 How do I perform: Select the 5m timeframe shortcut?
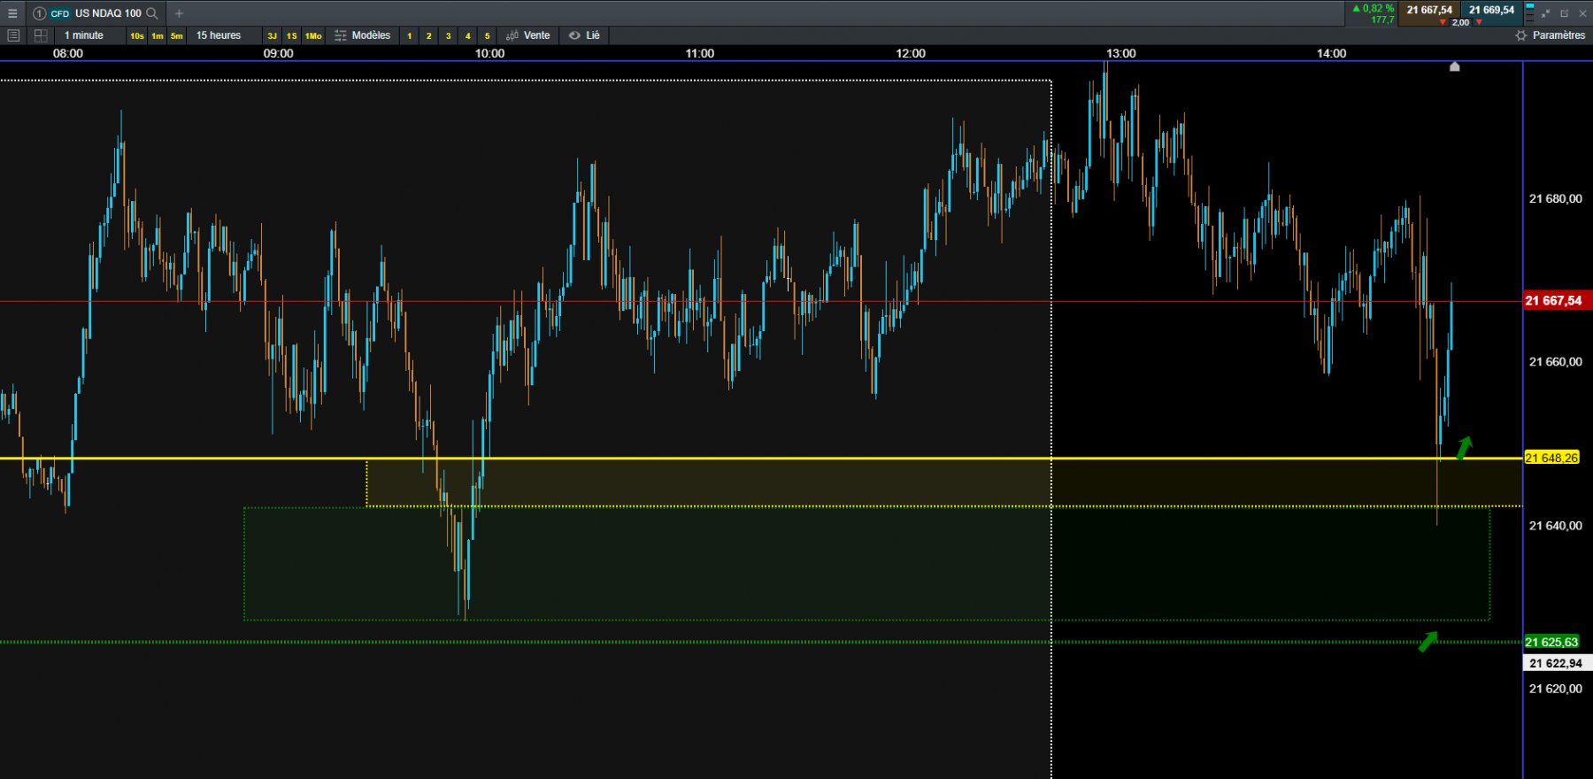177,35
